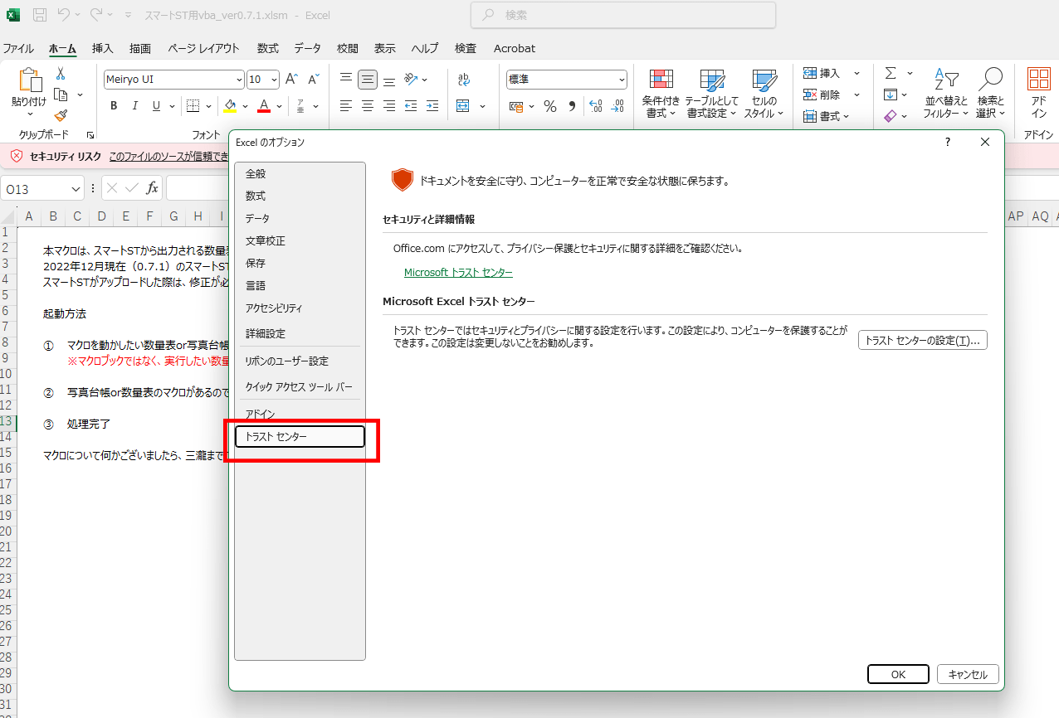Click the AutoSum sigma icon
Screen dimensions: 1059x718
point(891,74)
